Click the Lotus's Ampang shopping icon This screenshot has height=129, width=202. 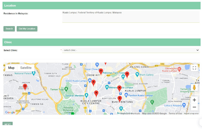click(x=184, y=105)
